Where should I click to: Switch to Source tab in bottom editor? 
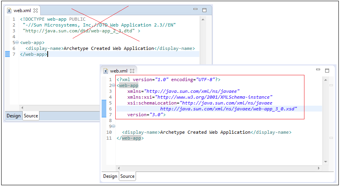coord(127,176)
